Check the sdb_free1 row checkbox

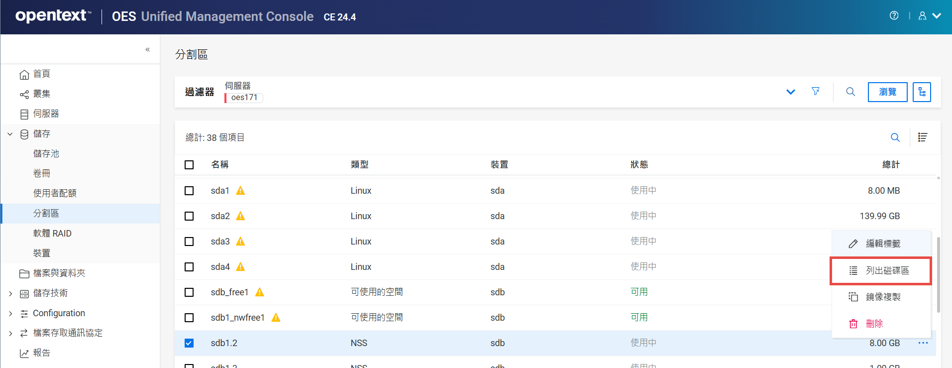click(189, 292)
